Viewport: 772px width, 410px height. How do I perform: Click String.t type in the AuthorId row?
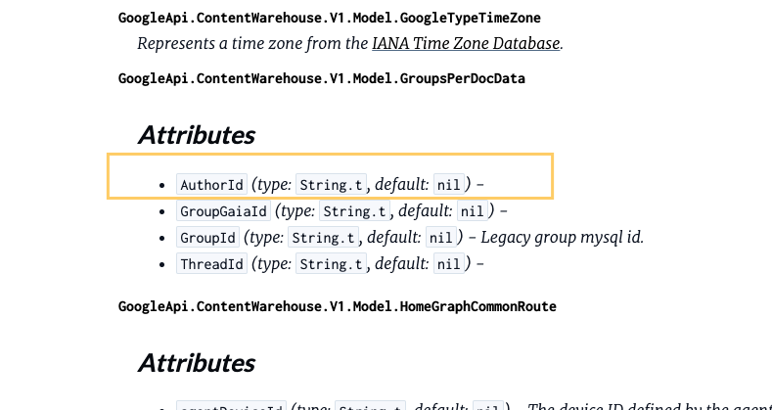click(x=332, y=185)
